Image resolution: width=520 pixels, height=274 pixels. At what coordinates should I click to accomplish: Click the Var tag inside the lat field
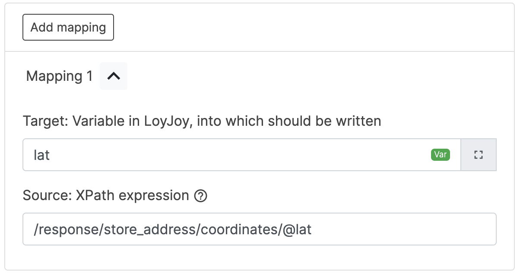point(440,155)
